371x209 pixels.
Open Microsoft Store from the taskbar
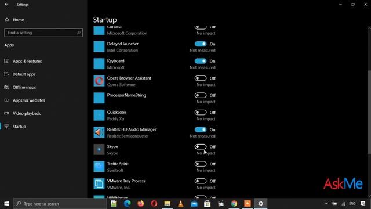pos(208,204)
